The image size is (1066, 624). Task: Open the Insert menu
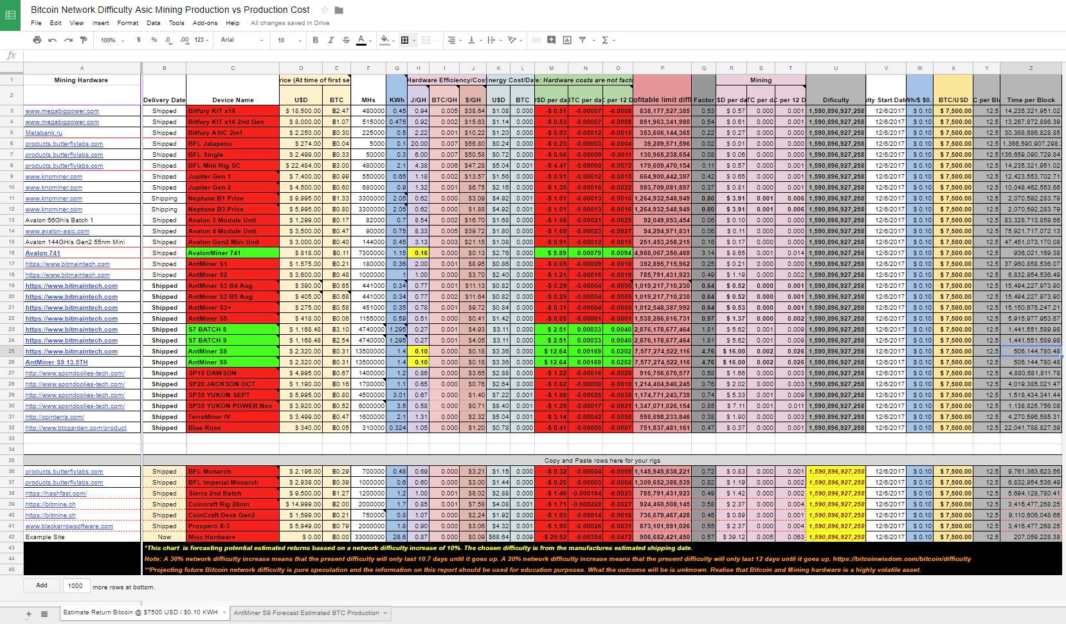coord(100,22)
